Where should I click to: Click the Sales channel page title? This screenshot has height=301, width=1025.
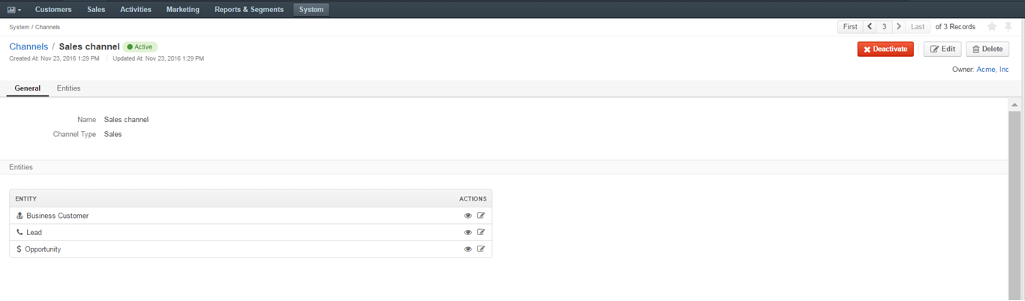point(89,46)
